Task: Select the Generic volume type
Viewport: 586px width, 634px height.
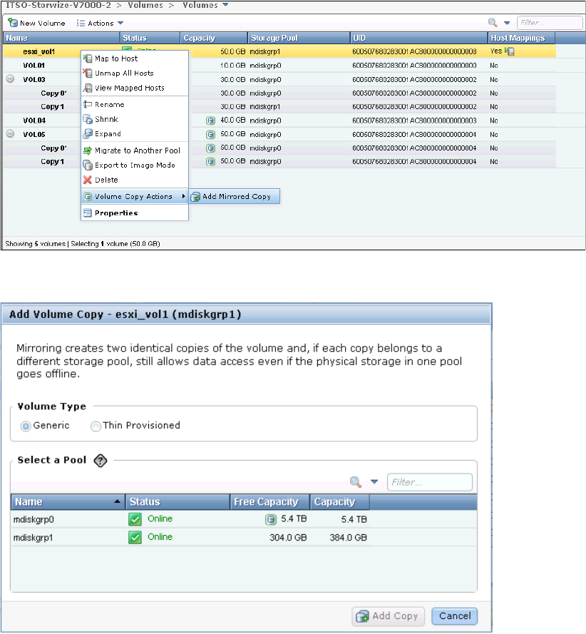Action: click(x=26, y=426)
